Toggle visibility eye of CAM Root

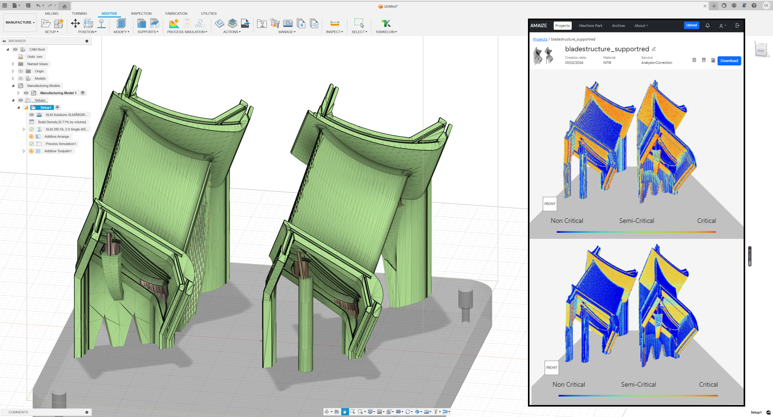(x=15, y=49)
